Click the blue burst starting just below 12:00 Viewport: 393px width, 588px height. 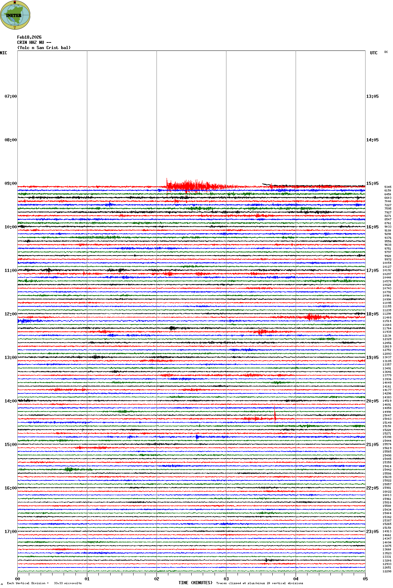(28, 321)
